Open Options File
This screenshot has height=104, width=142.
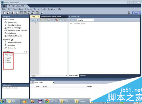click(x=12, y=48)
